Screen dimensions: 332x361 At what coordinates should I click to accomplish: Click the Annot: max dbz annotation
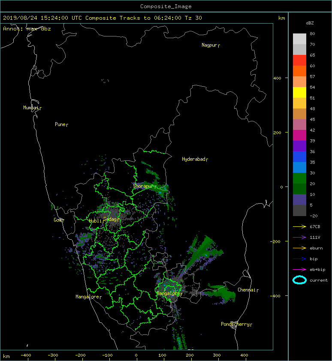click(27, 29)
